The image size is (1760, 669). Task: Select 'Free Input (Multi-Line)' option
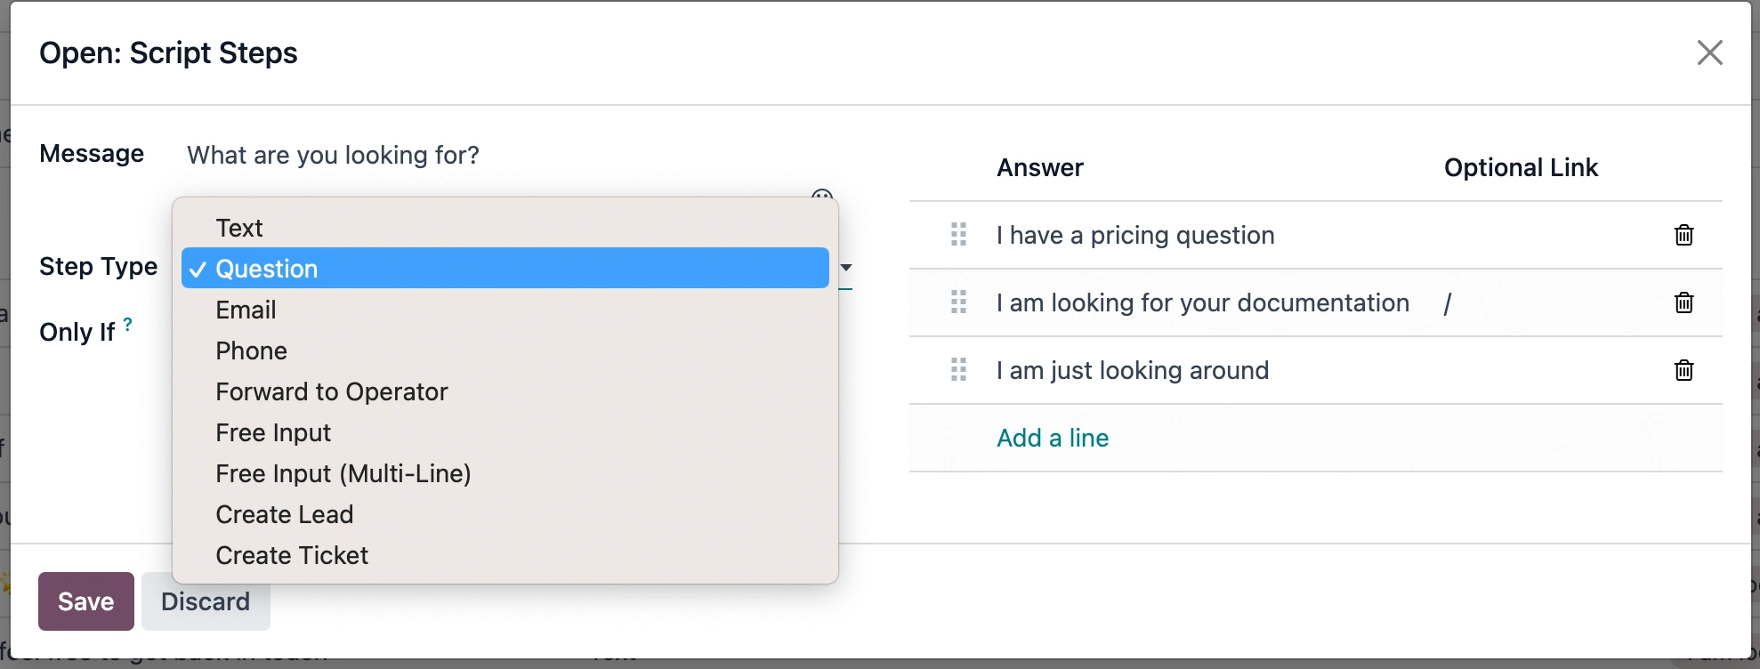[343, 473]
